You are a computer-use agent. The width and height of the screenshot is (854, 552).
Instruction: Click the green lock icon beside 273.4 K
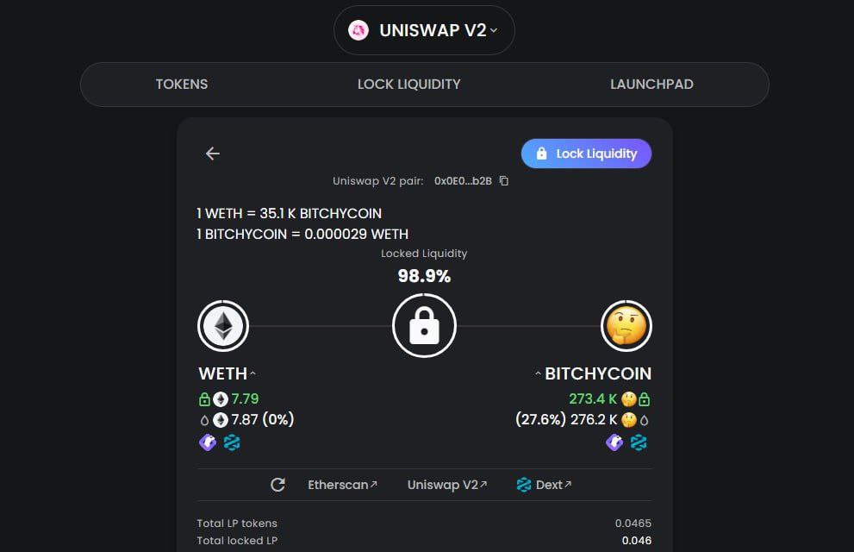[645, 399]
